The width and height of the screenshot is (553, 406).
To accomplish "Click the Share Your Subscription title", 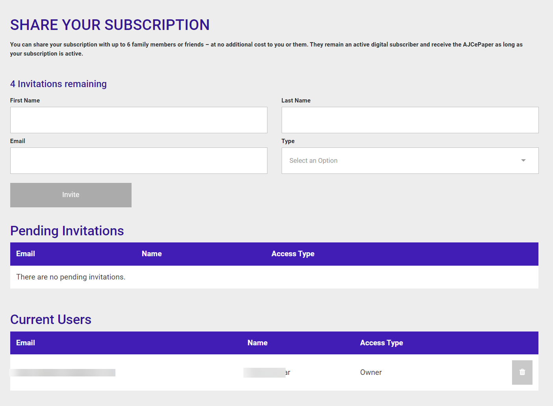I will 110,25.
